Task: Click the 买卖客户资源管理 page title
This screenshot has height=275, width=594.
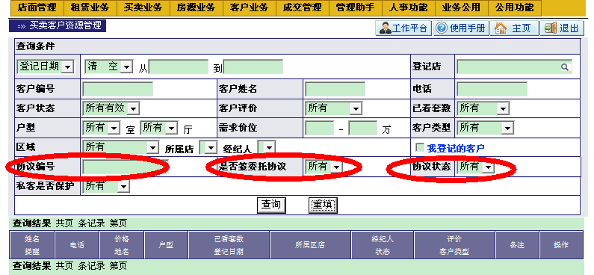Action: (66, 25)
